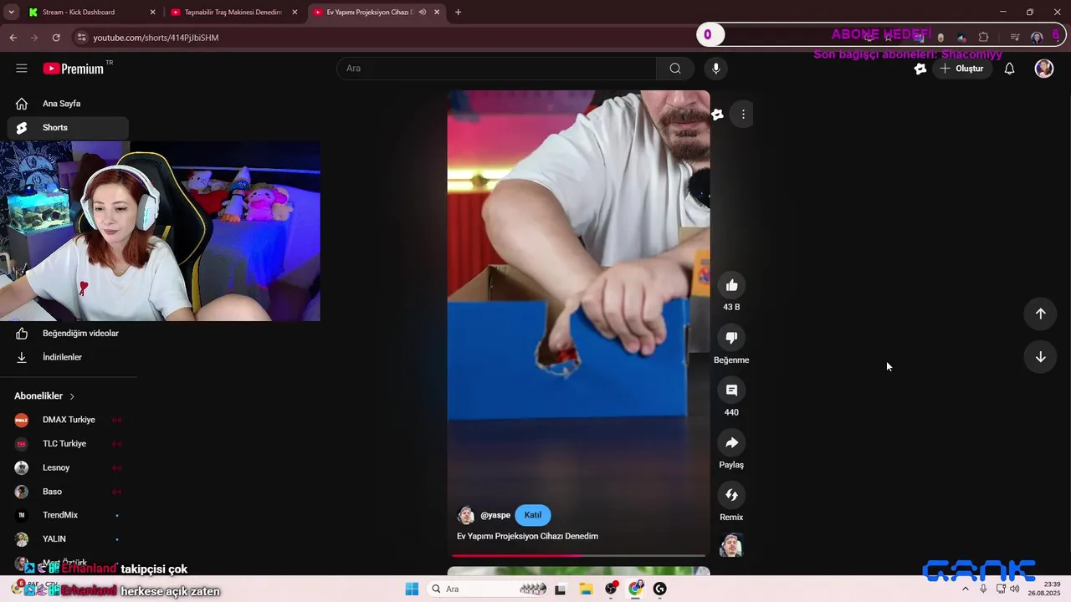
Task: Go to previous Short with up arrow
Action: coord(1040,314)
